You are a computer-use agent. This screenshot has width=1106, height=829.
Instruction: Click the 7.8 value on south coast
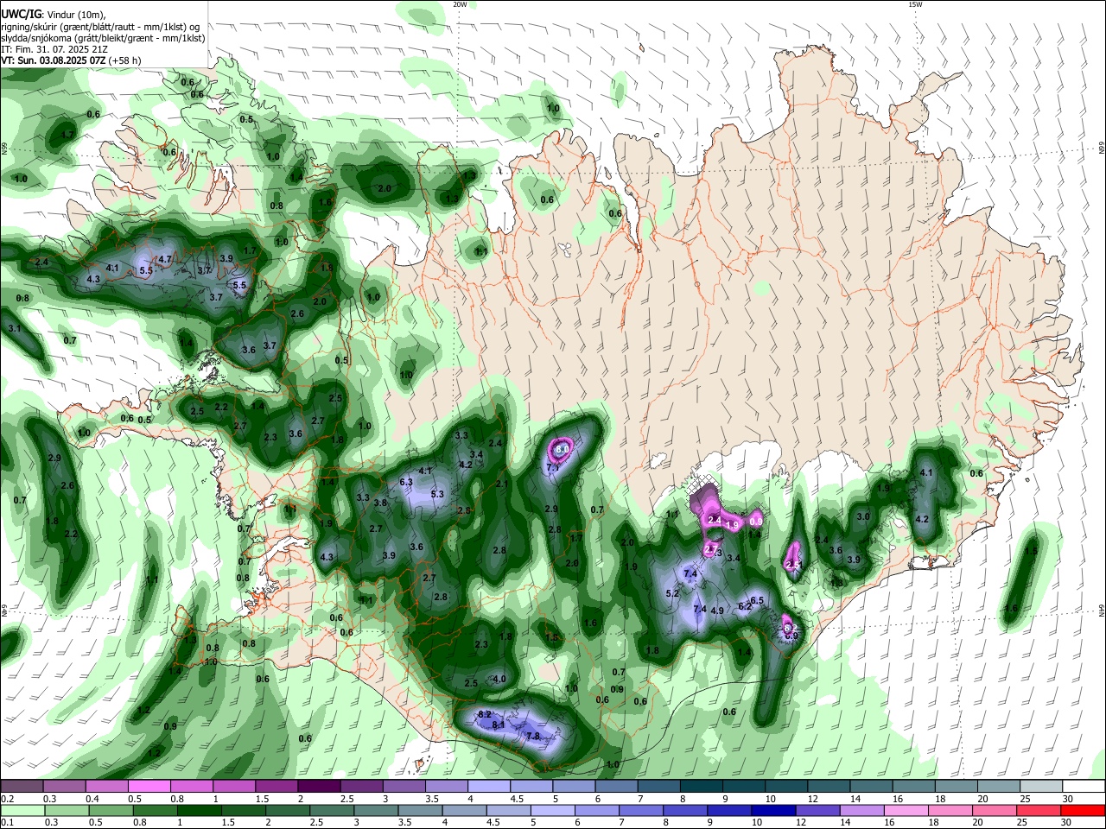point(533,737)
